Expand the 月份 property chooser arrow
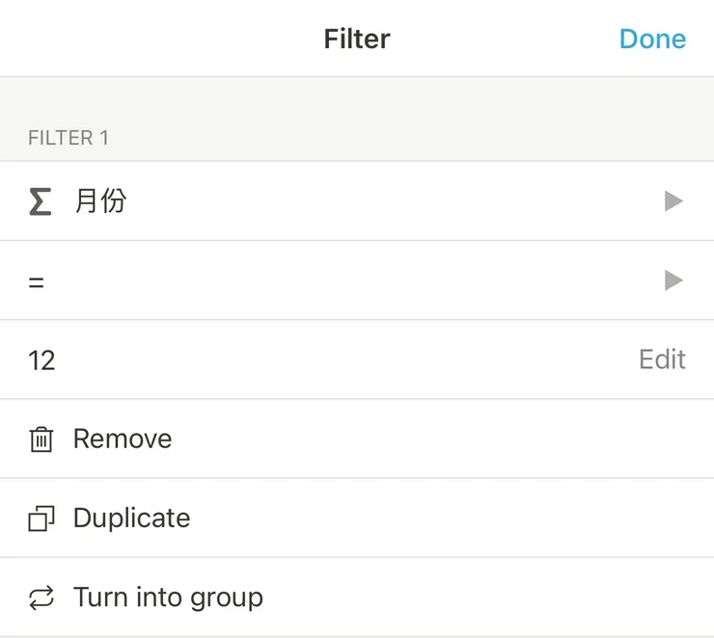This screenshot has height=638, width=714. coord(673,201)
